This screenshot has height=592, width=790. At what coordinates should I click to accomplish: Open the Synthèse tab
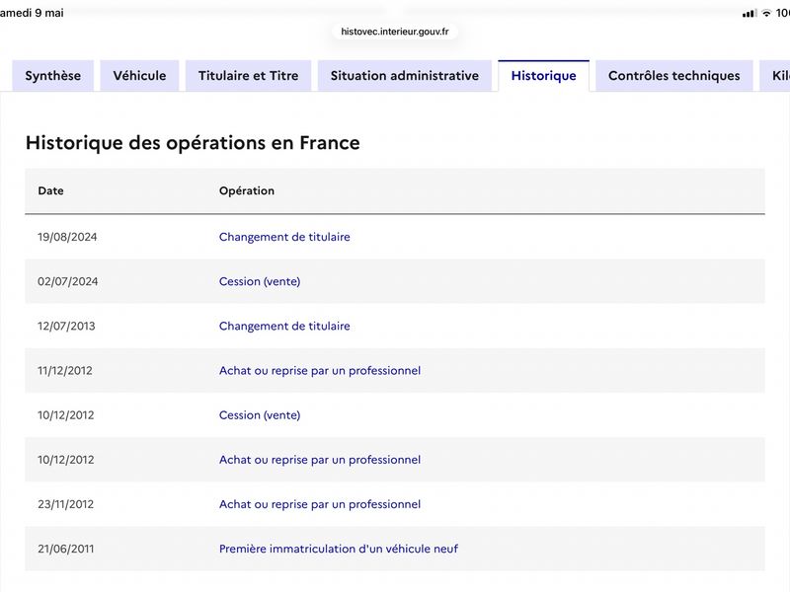tap(53, 76)
